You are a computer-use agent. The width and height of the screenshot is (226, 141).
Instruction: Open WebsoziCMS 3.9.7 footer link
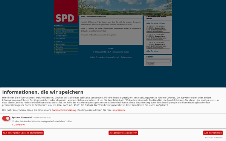[103, 52]
